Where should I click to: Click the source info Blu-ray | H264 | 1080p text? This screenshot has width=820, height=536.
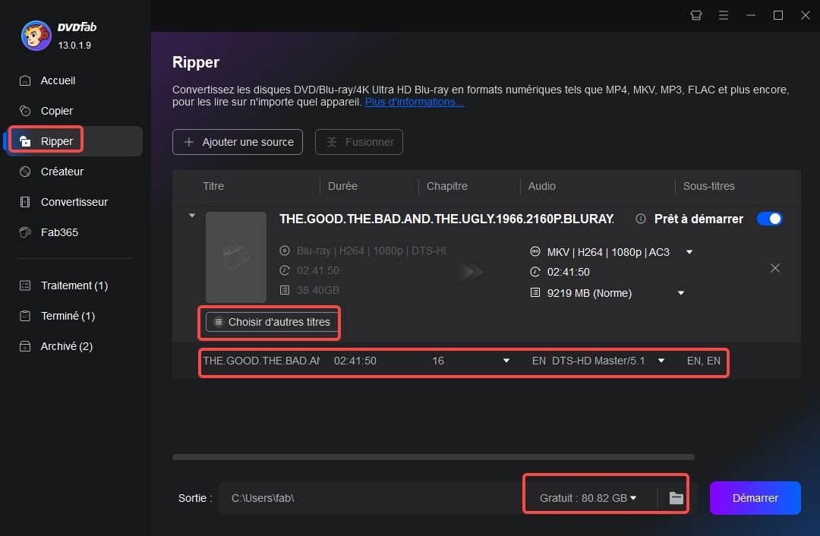pyautogui.click(x=371, y=251)
